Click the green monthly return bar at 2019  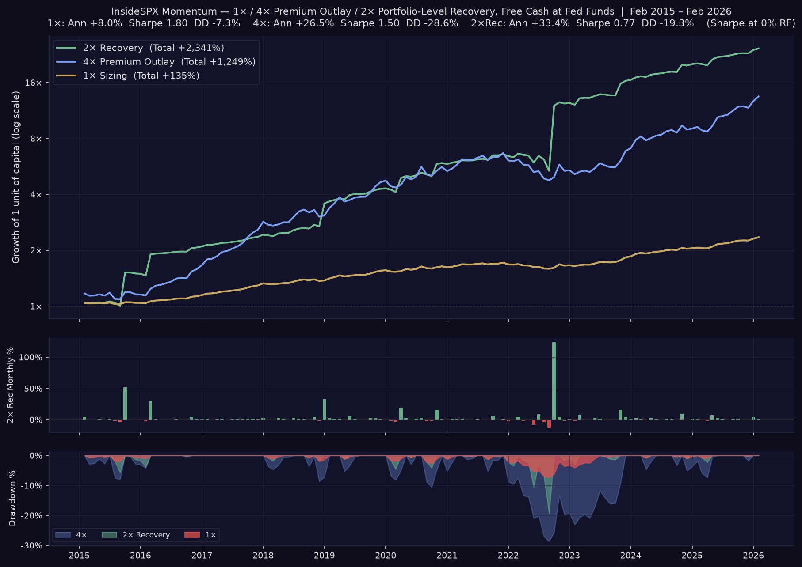[325, 409]
